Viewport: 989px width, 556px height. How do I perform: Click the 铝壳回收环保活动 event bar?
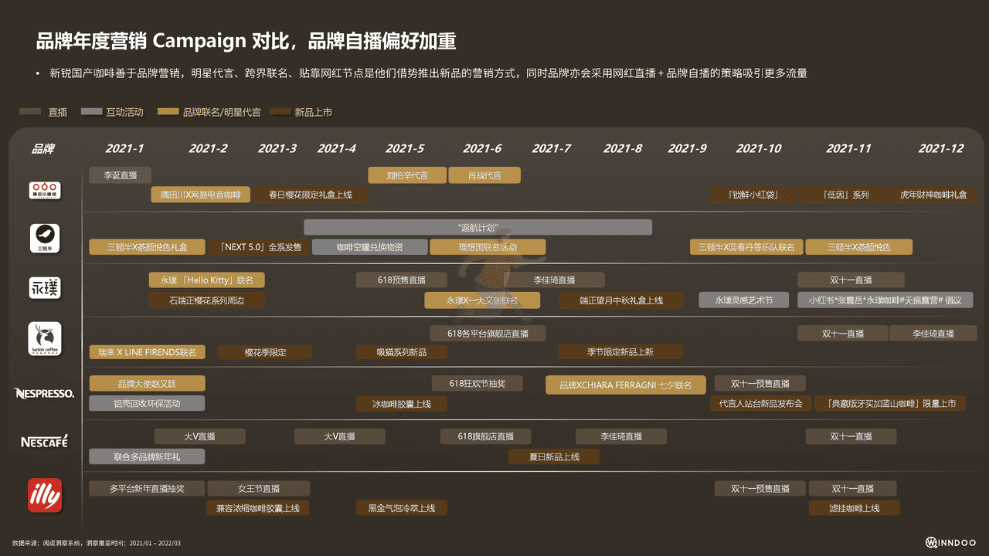[x=148, y=403]
